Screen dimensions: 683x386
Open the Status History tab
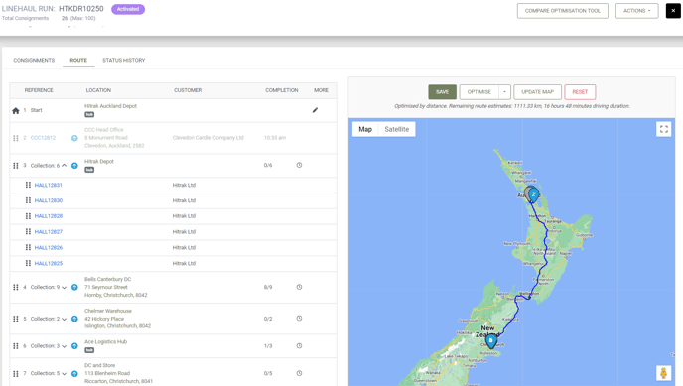(124, 61)
